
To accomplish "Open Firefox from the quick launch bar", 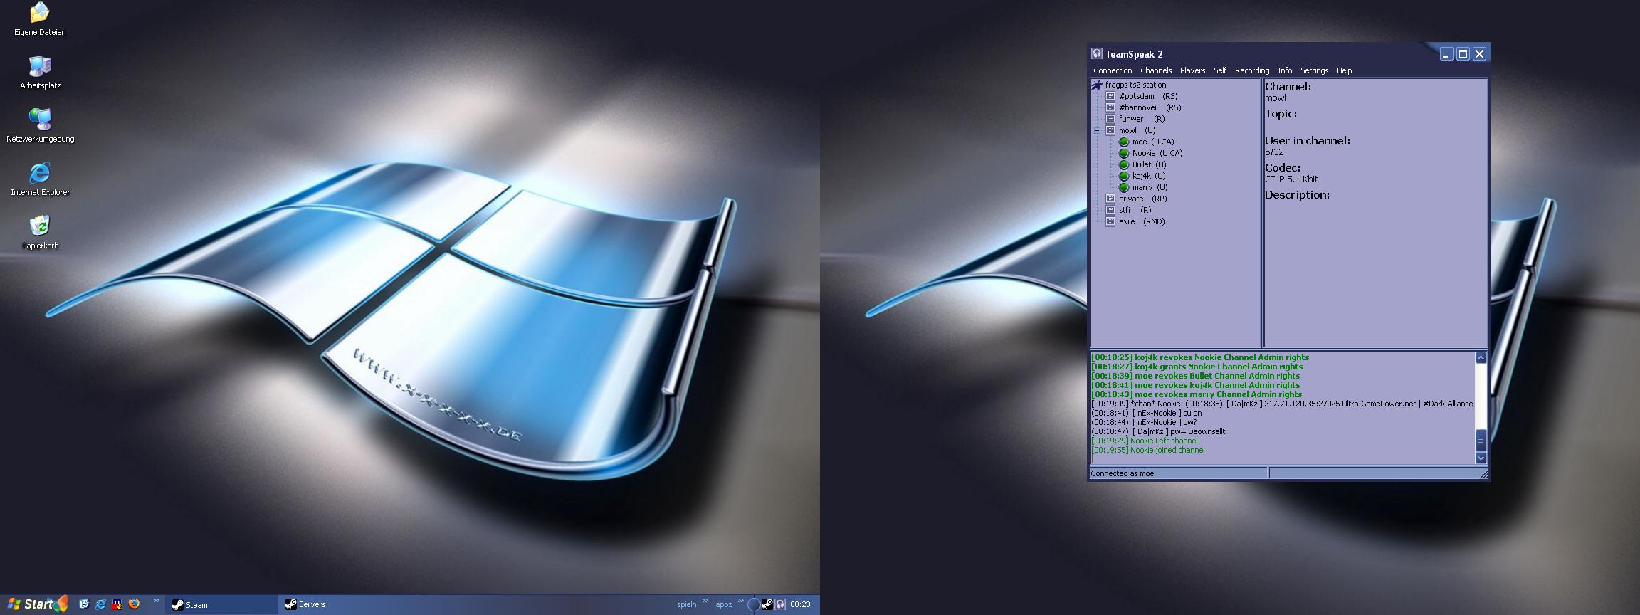I will click(134, 604).
